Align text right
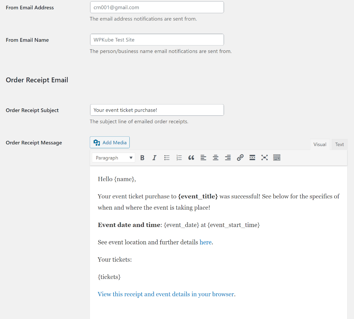This screenshot has height=319, width=354. pos(228,158)
